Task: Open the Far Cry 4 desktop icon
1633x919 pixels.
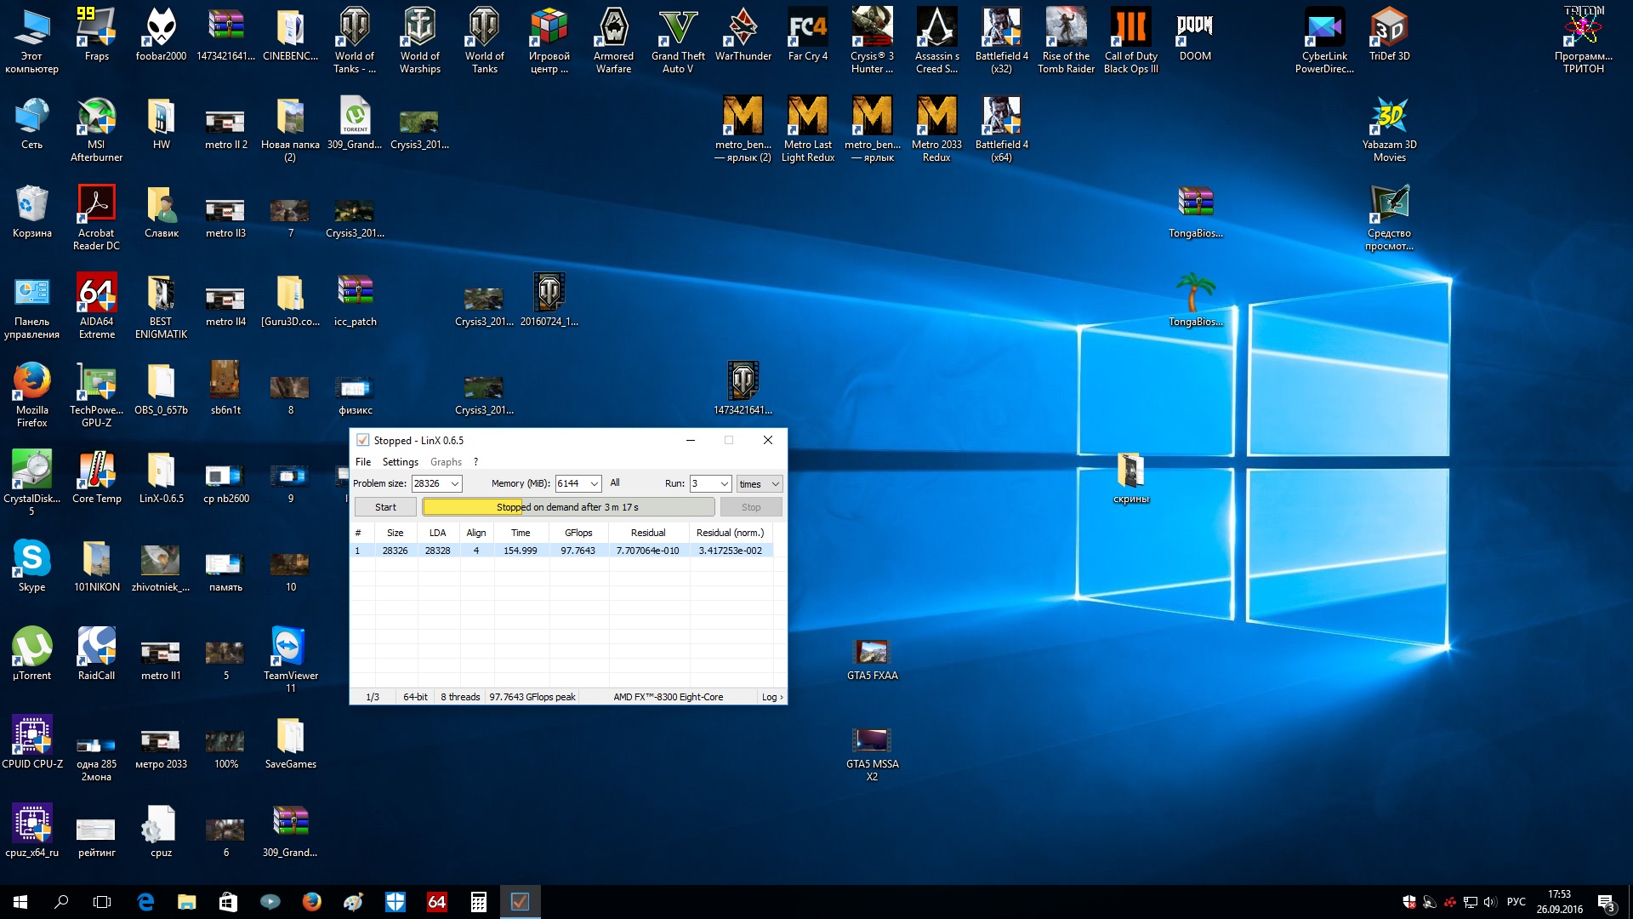Action: pyautogui.click(x=807, y=30)
